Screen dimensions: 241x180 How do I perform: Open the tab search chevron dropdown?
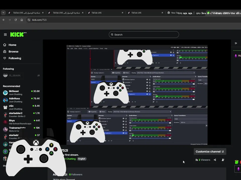pyautogui.click(x=3, y=13)
